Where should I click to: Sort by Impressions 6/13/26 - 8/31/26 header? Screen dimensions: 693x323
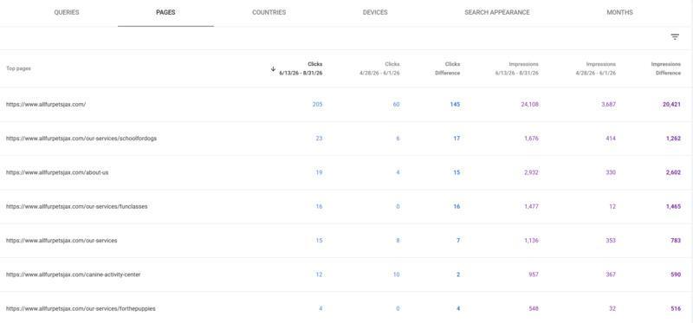click(x=517, y=68)
